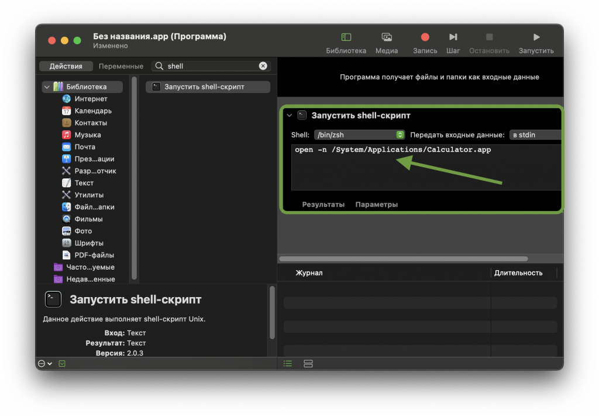Select the Календарь library category
599x417 pixels.
point(92,111)
